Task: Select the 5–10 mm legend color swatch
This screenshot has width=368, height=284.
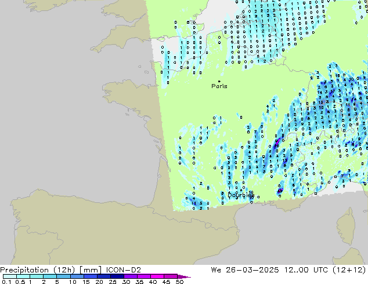Action: (63, 276)
